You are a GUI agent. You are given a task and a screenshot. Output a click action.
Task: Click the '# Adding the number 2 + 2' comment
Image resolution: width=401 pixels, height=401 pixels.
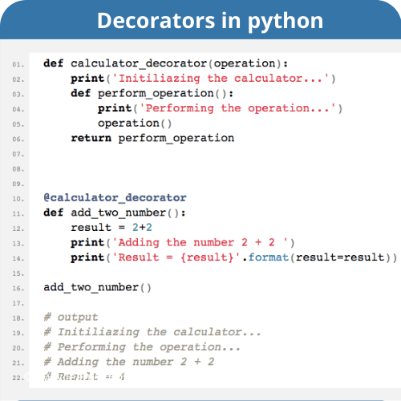(x=129, y=362)
